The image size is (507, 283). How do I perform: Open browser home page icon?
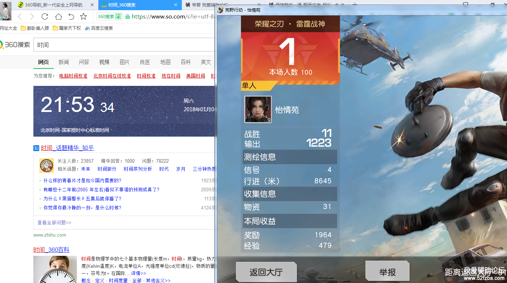coord(58,16)
